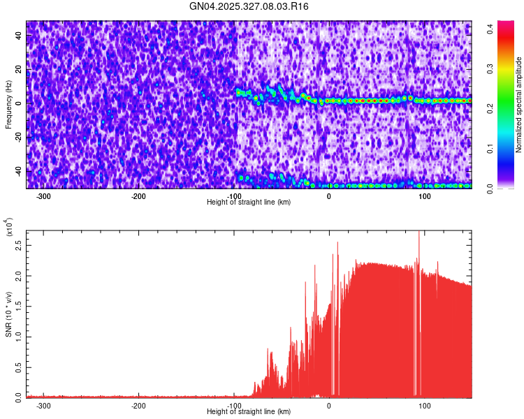Click the -200 tick under the SNR plot

(138, 405)
